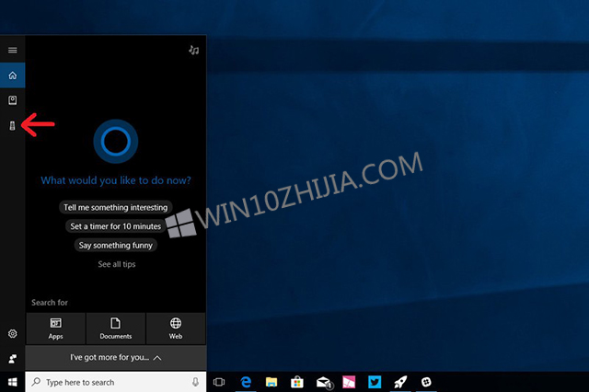Open the pink tile app on taskbar
Viewport: 589px width, 392px height.
coord(349,382)
